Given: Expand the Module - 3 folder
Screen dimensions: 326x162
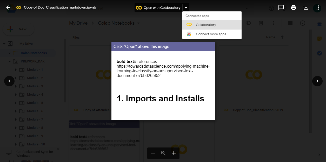Looking at the screenshot, I should click(16, 86).
